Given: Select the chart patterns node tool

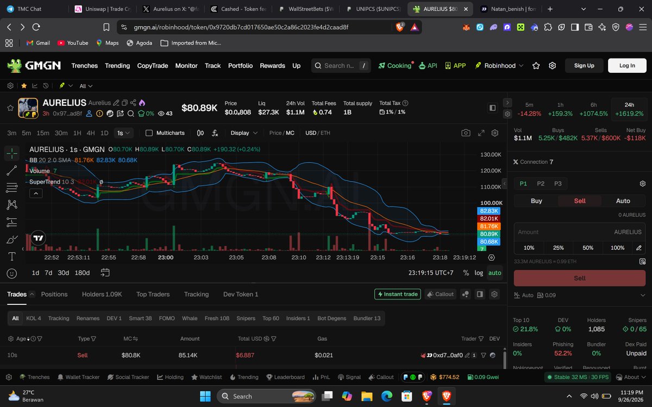Looking at the screenshot, I should pos(11,205).
